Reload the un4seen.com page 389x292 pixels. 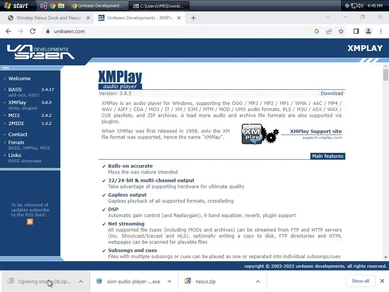(33, 31)
